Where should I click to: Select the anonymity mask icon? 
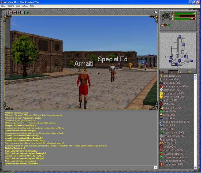[x=161, y=83]
